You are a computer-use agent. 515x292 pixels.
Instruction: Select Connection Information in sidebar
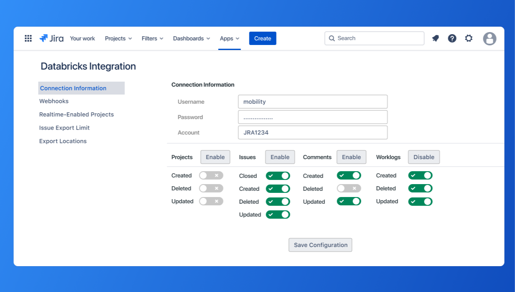click(81, 88)
